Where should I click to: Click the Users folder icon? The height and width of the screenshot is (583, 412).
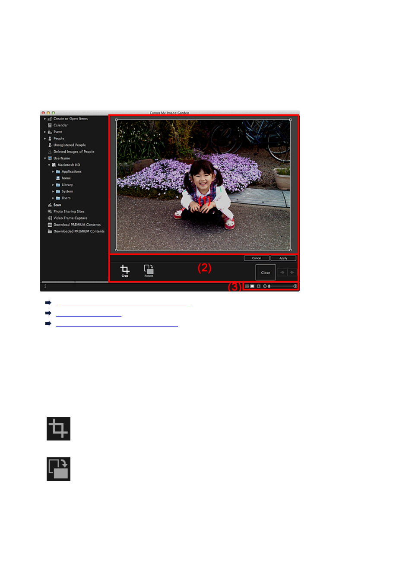click(x=58, y=198)
